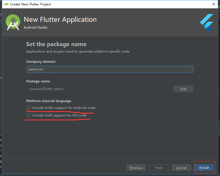This screenshot has height=176, width=220.
Task: Enable Kotlin support for Android code
Action: click(29, 108)
